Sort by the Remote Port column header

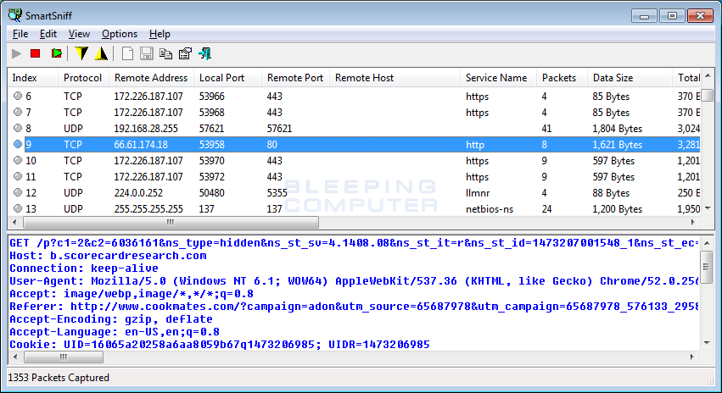tap(295, 78)
